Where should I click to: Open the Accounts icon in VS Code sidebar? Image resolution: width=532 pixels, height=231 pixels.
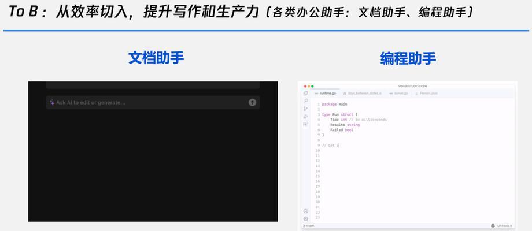coord(306,211)
